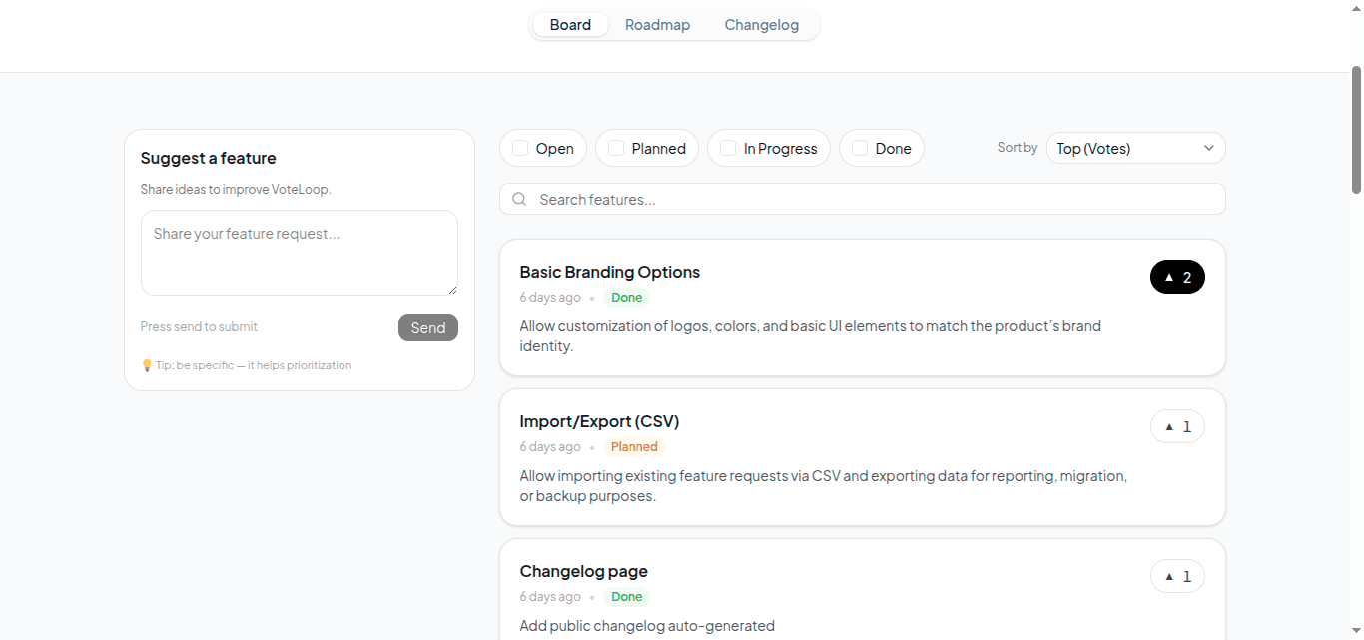Tick the Planned filter checkbox
Image resolution: width=1364 pixels, height=640 pixels.
pyautogui.click(x=616, y=148)
